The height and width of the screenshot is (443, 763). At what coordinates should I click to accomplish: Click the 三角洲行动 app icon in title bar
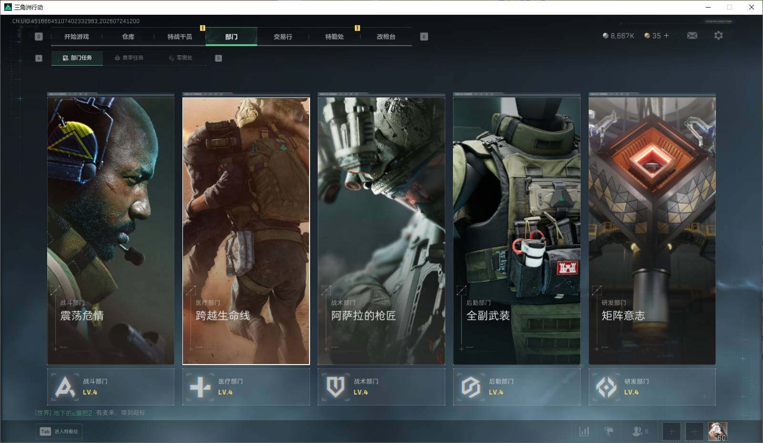[x=8, y=7]
